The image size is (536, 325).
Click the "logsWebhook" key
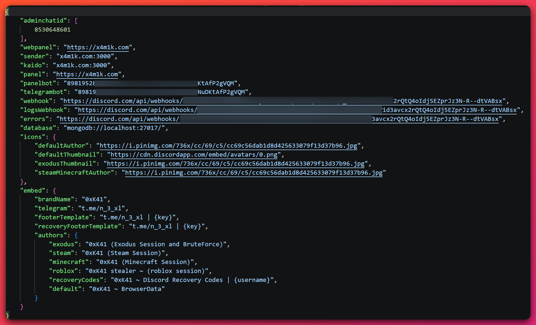44,110
